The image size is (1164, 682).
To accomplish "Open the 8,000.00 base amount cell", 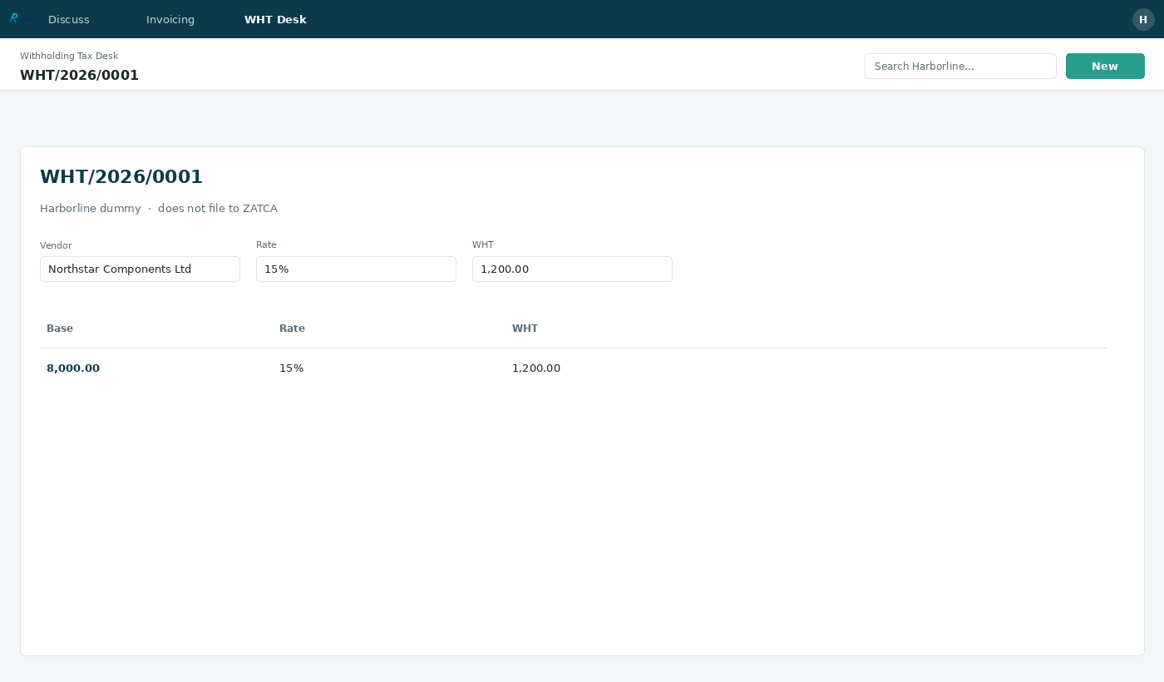I will pos(73,368).
